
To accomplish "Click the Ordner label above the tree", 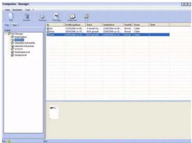I will tap(7, 30).
